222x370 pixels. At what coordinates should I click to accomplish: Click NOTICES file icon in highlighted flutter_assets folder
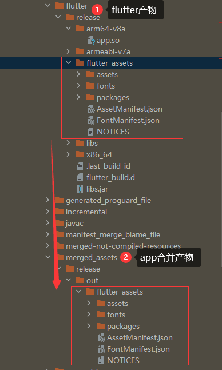pos(91,132)
